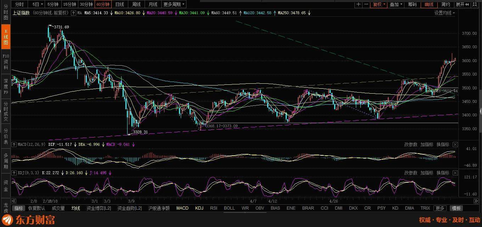Open the 分时成交 sidebar tab
The height and width of the screenshot is (227, 482).
click(6, 111)
